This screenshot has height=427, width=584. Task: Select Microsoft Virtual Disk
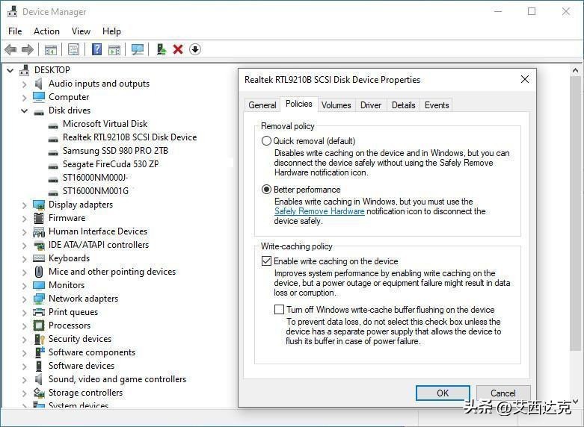click(x=105, y=124)
